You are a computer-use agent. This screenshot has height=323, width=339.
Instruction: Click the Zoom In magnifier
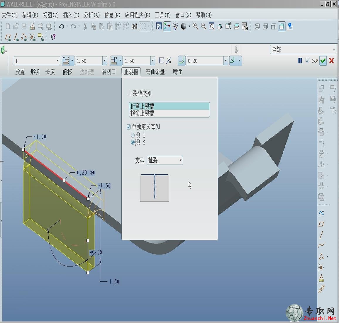coord(195,26)
